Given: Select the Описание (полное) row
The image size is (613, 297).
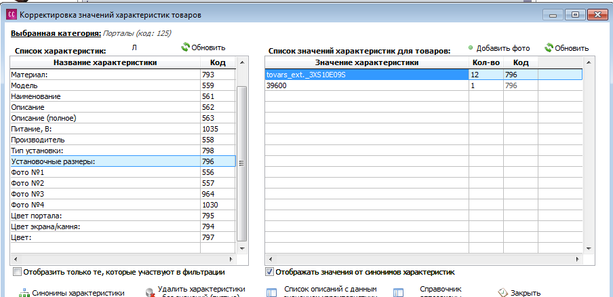Looking at the screenshot, I should pyautogui.click(x=123, y=118).
